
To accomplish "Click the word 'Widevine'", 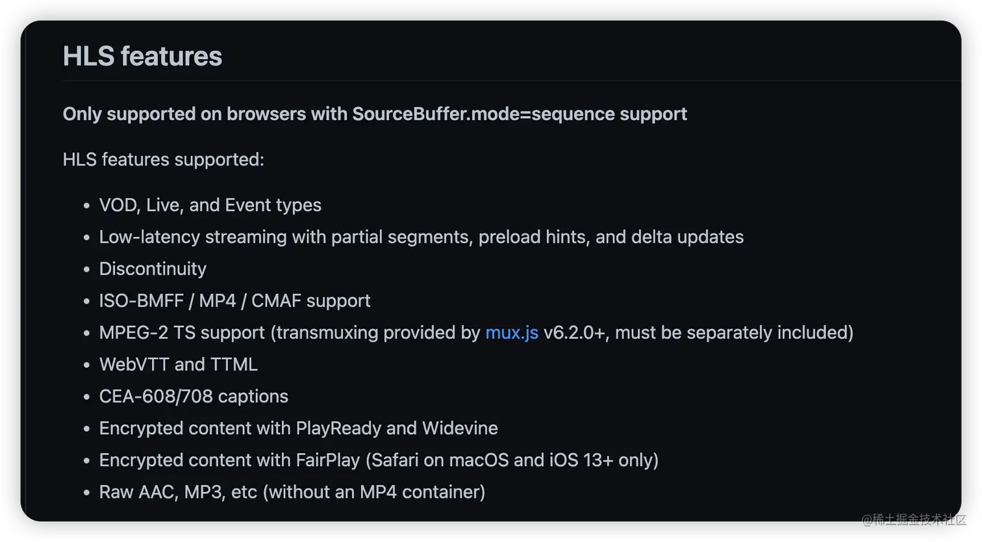I will (x=460, y=428).
